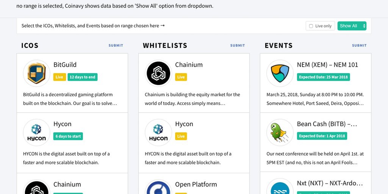Open the Show All range dropdown

tap(352, 26)
